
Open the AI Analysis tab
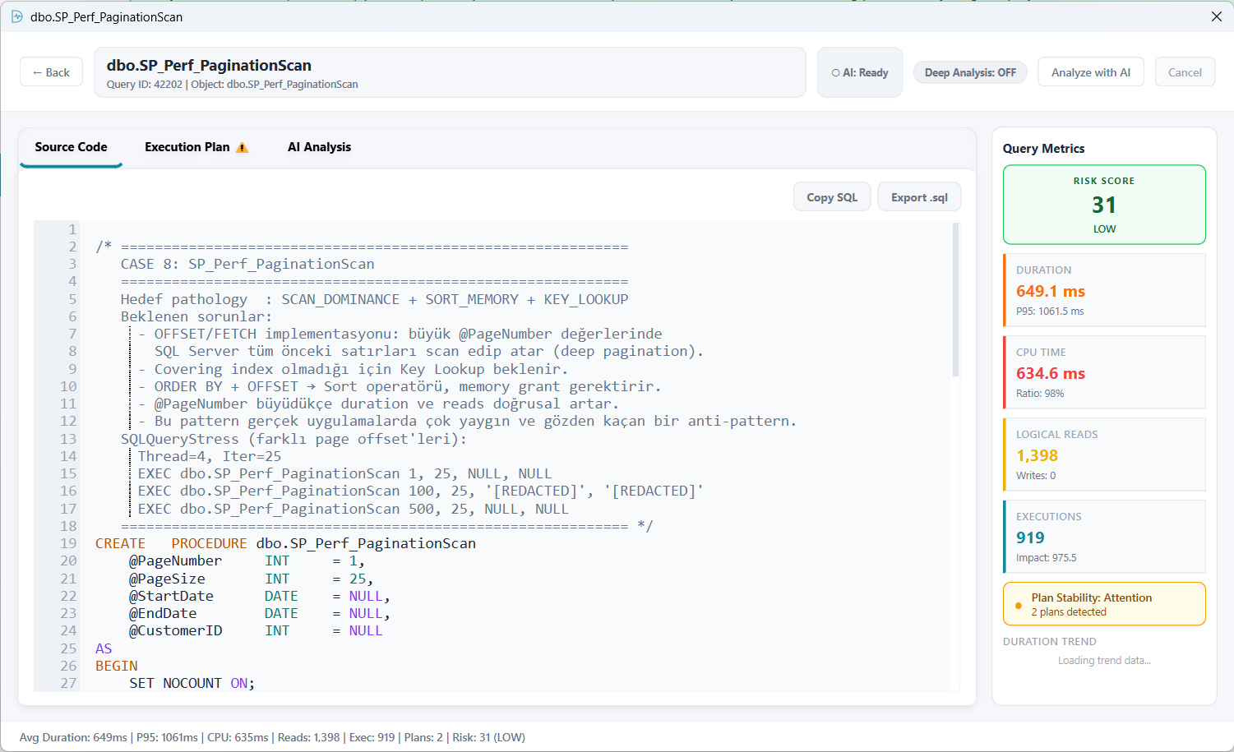point(319,147)
